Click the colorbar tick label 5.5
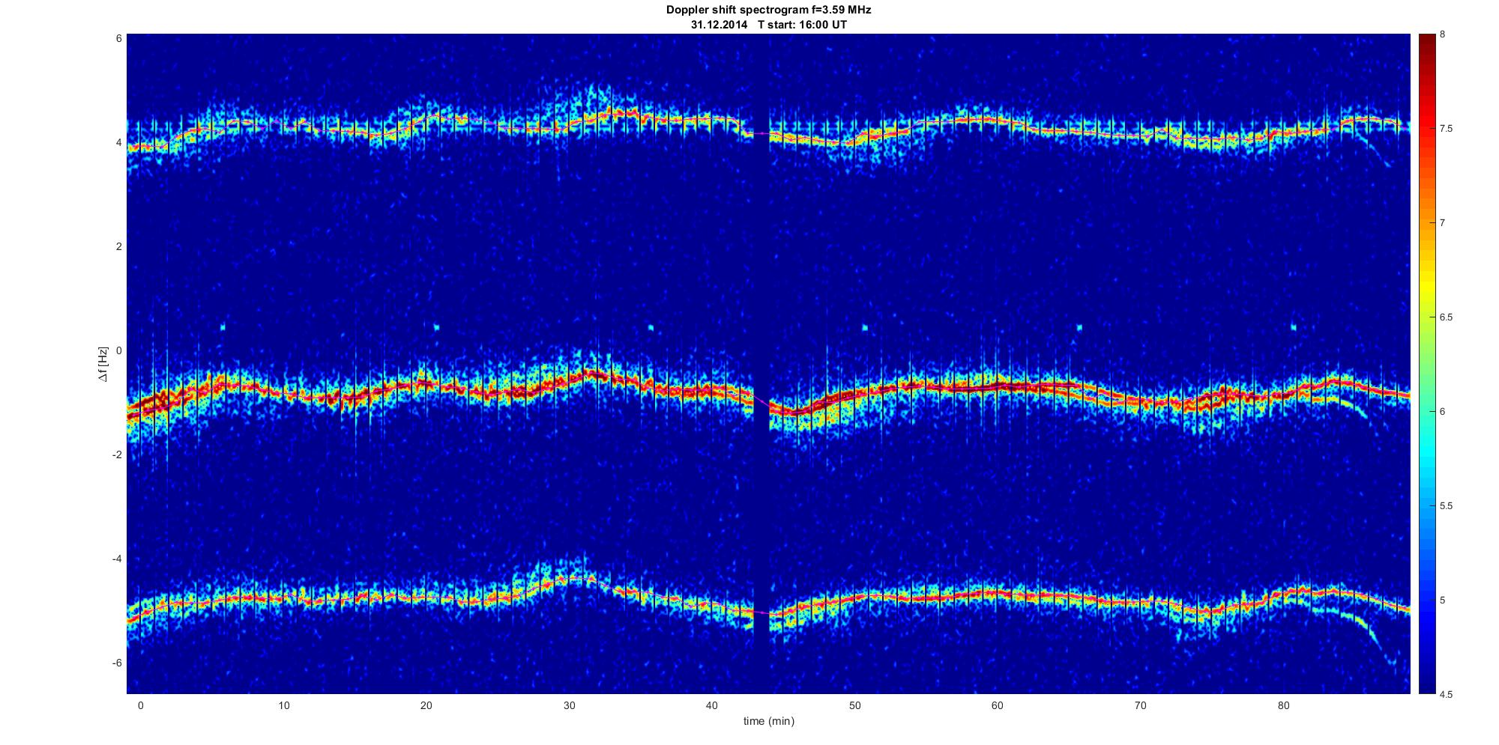The width and height of the screenshot is (1499, 745). 1446,506
